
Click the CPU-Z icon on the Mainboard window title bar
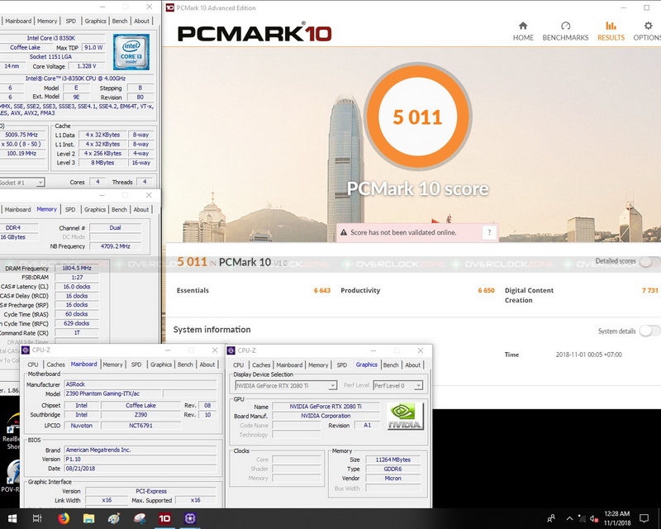coord(26,350)
